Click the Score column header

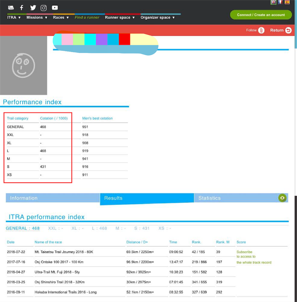241,242
